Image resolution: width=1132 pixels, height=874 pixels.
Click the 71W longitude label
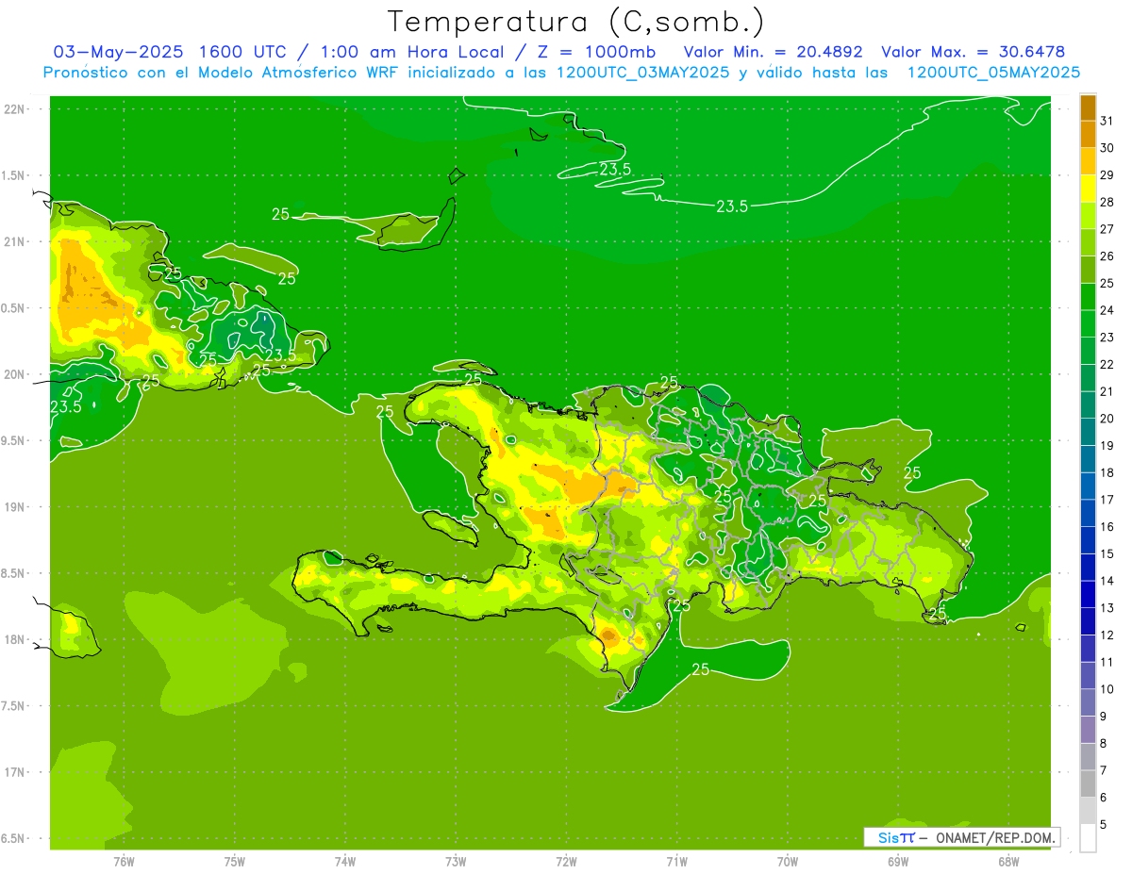pyautogui.click(x=676, y=861)
